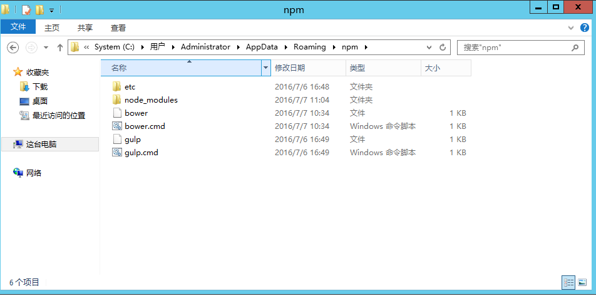The width and height of the screenshot is (596, 296).
Task: Open Customize Quick Access Toolbar dropdown
Action: click(51, 10)
